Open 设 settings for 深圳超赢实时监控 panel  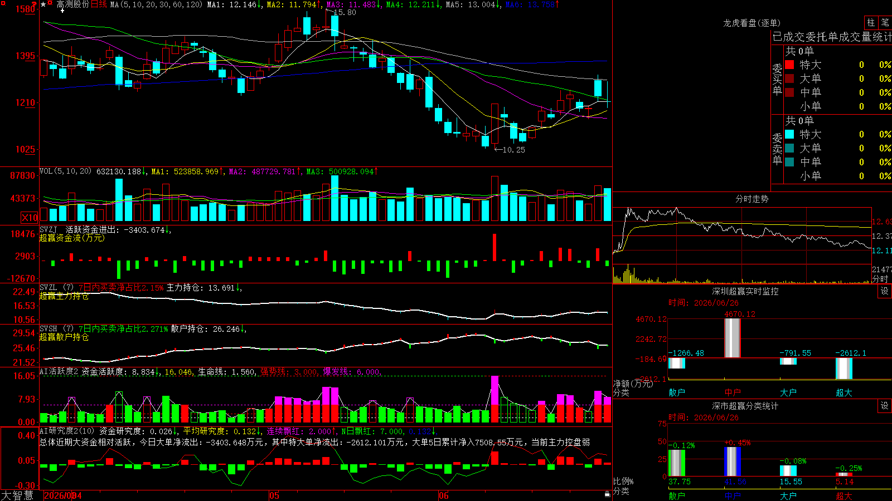885,291
